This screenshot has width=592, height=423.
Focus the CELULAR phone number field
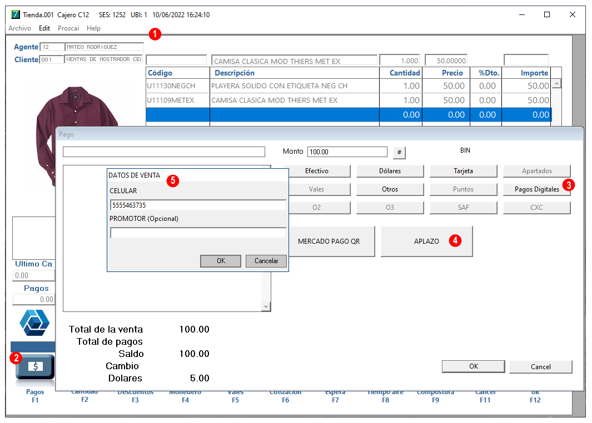coord(198,205)
